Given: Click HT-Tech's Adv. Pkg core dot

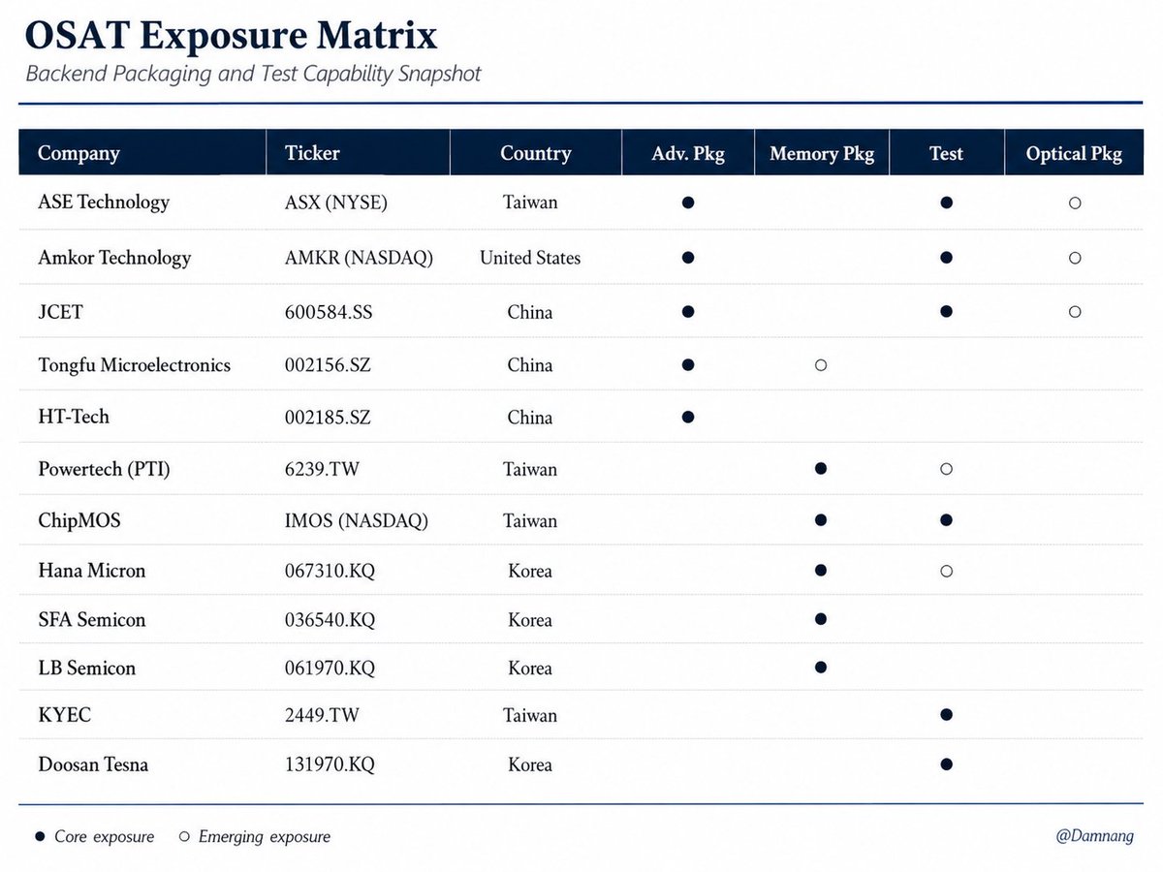Looking at the screenshot, I should (x=687, y=418).
